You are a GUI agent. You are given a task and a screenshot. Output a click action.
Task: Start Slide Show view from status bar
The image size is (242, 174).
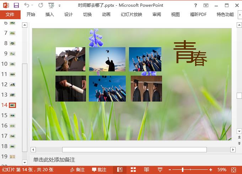tap(160, 170)
